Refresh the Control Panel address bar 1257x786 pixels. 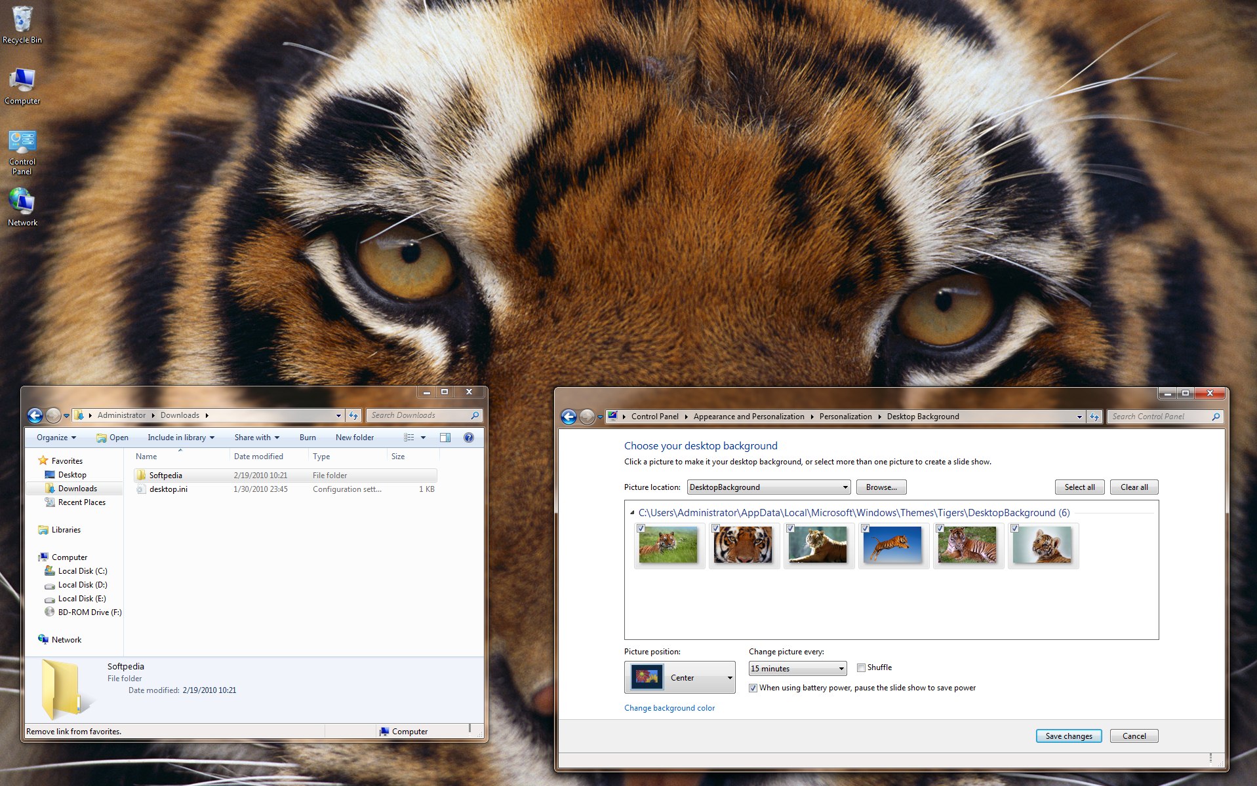[x=1094, y=417]
